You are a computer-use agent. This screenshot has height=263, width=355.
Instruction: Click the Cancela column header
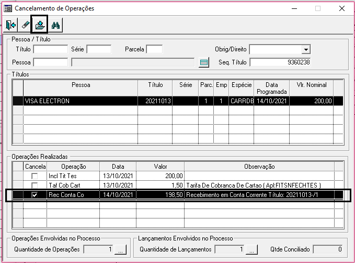(35, 167)
